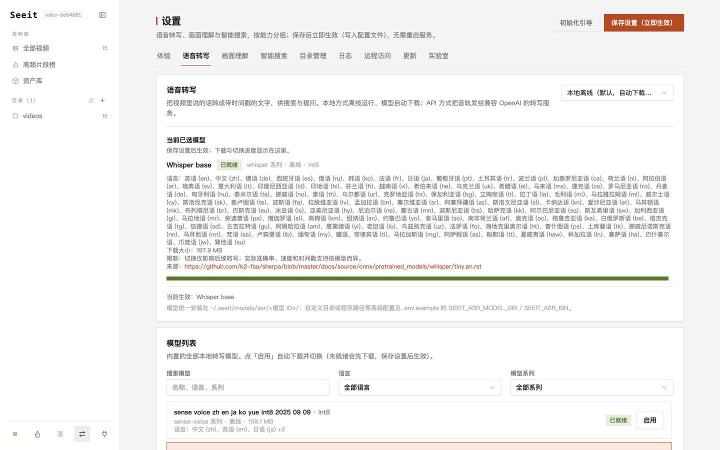Open the list icon in bottom bar

60,434
